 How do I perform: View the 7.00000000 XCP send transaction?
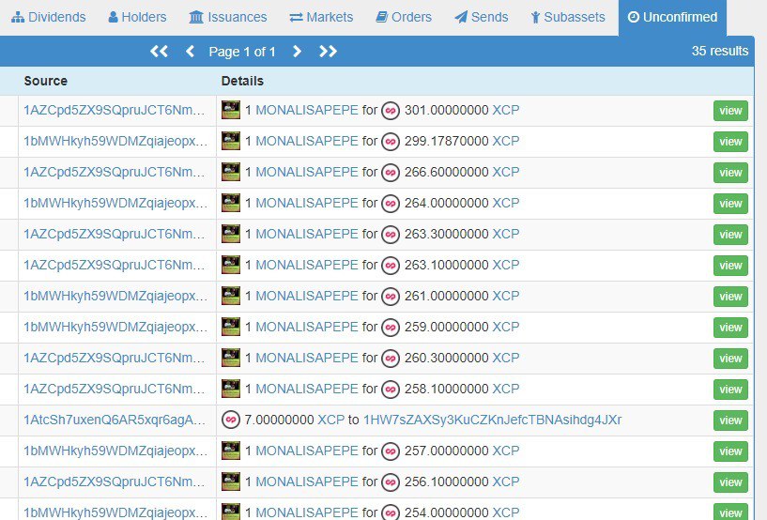pos(730,421)
